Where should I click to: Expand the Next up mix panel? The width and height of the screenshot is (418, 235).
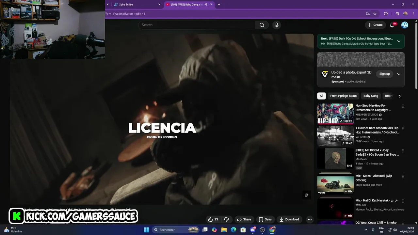pos(398,41)
